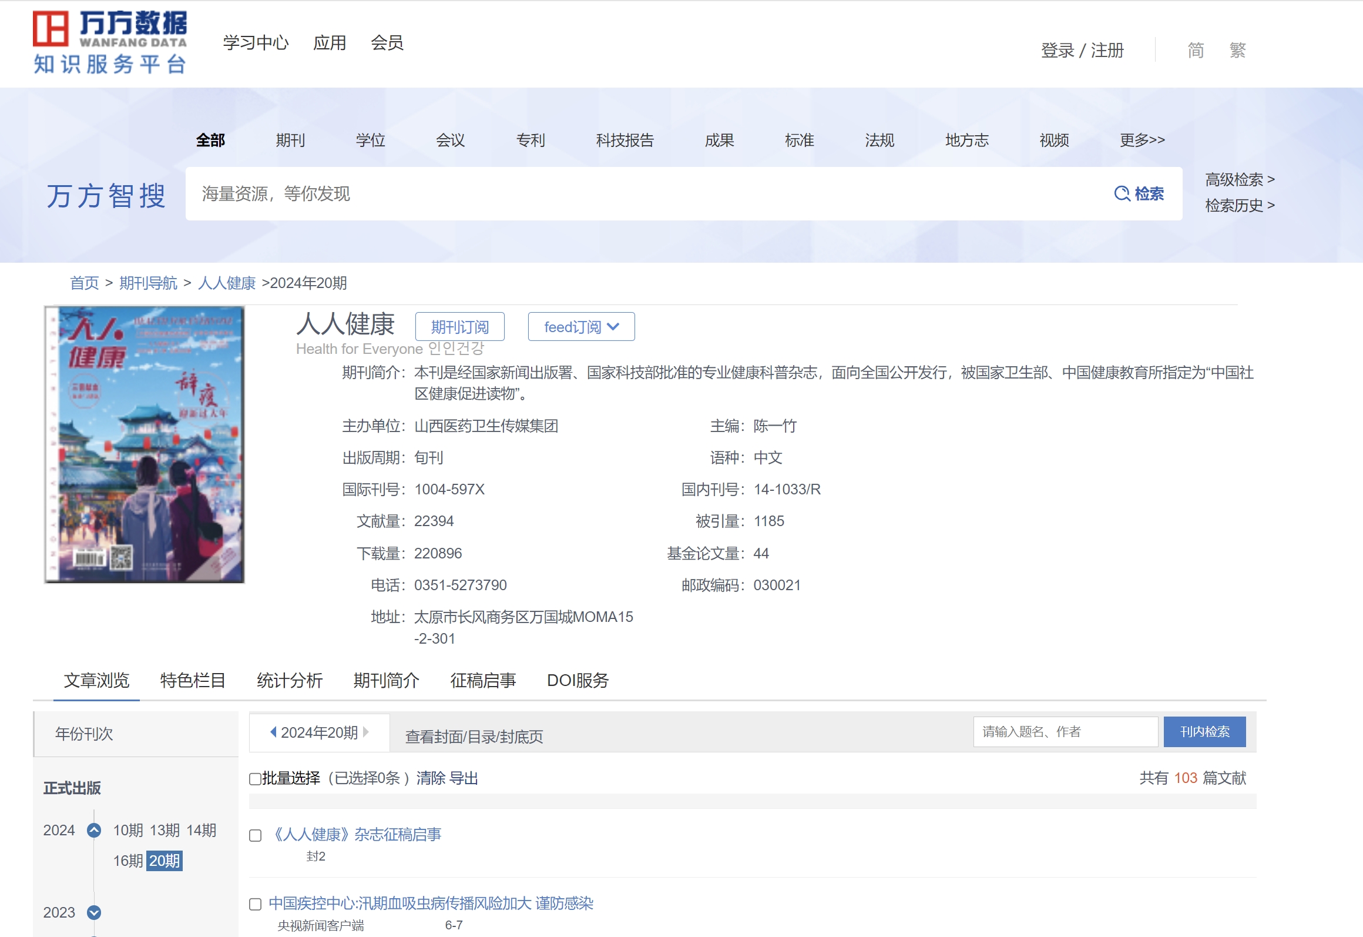Open article 《人人健康》杂志征稿启事
1363x937 pixels.
point(356,834)
